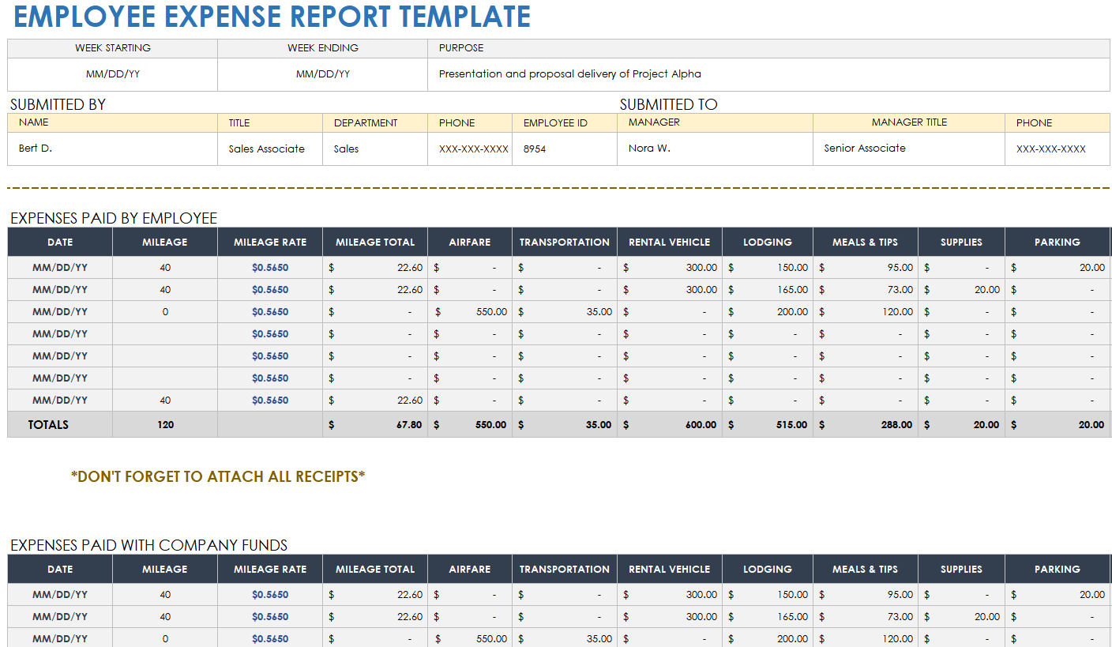Click the Employee Expense Report Template title
Image resolution: width=1112 pixels, height=647 pixels.
pos(272,17)
